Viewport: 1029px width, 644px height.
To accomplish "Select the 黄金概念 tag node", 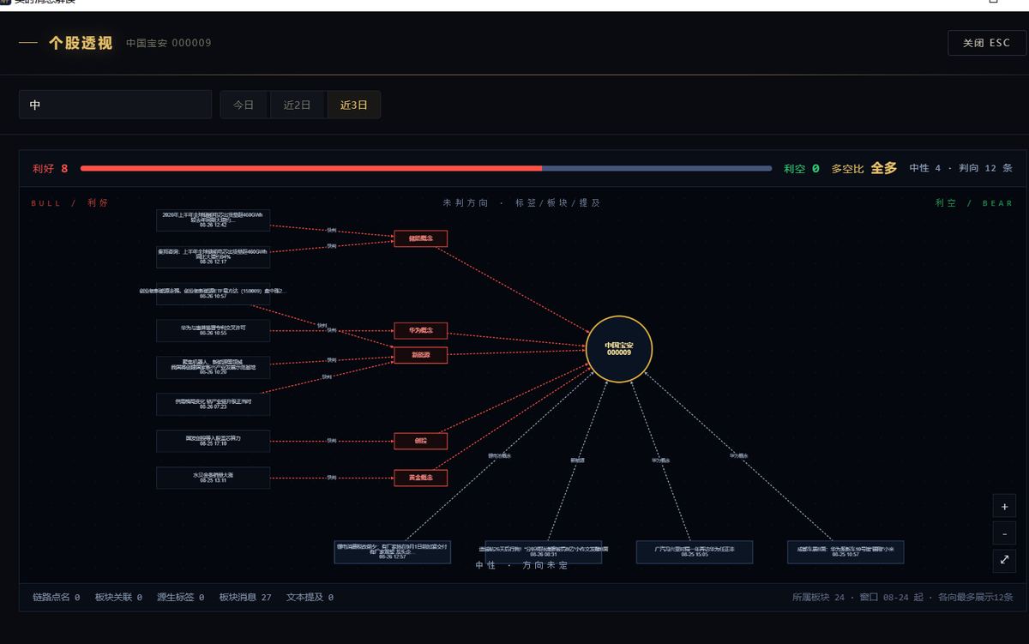I will pyautogui.click(x=420, y=478).
